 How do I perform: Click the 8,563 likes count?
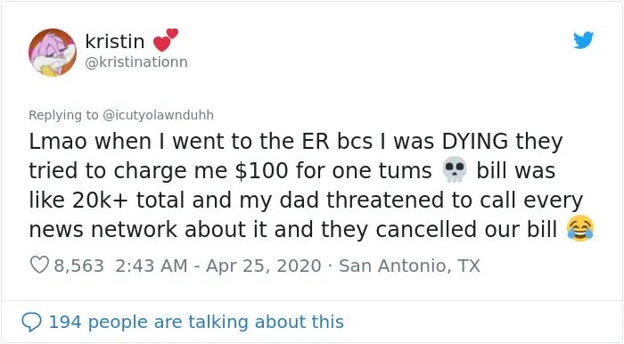(x=79, y=266)
